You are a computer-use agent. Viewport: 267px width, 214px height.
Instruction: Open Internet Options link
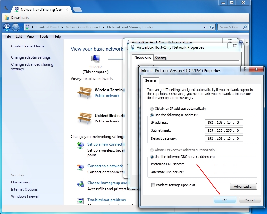point(24,189)
